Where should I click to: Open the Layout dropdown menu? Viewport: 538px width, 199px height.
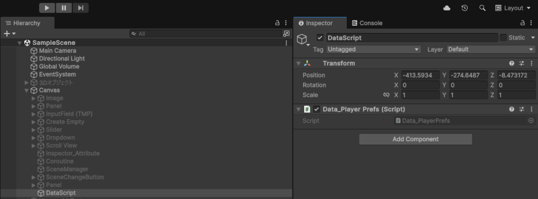tap(513, 8)
